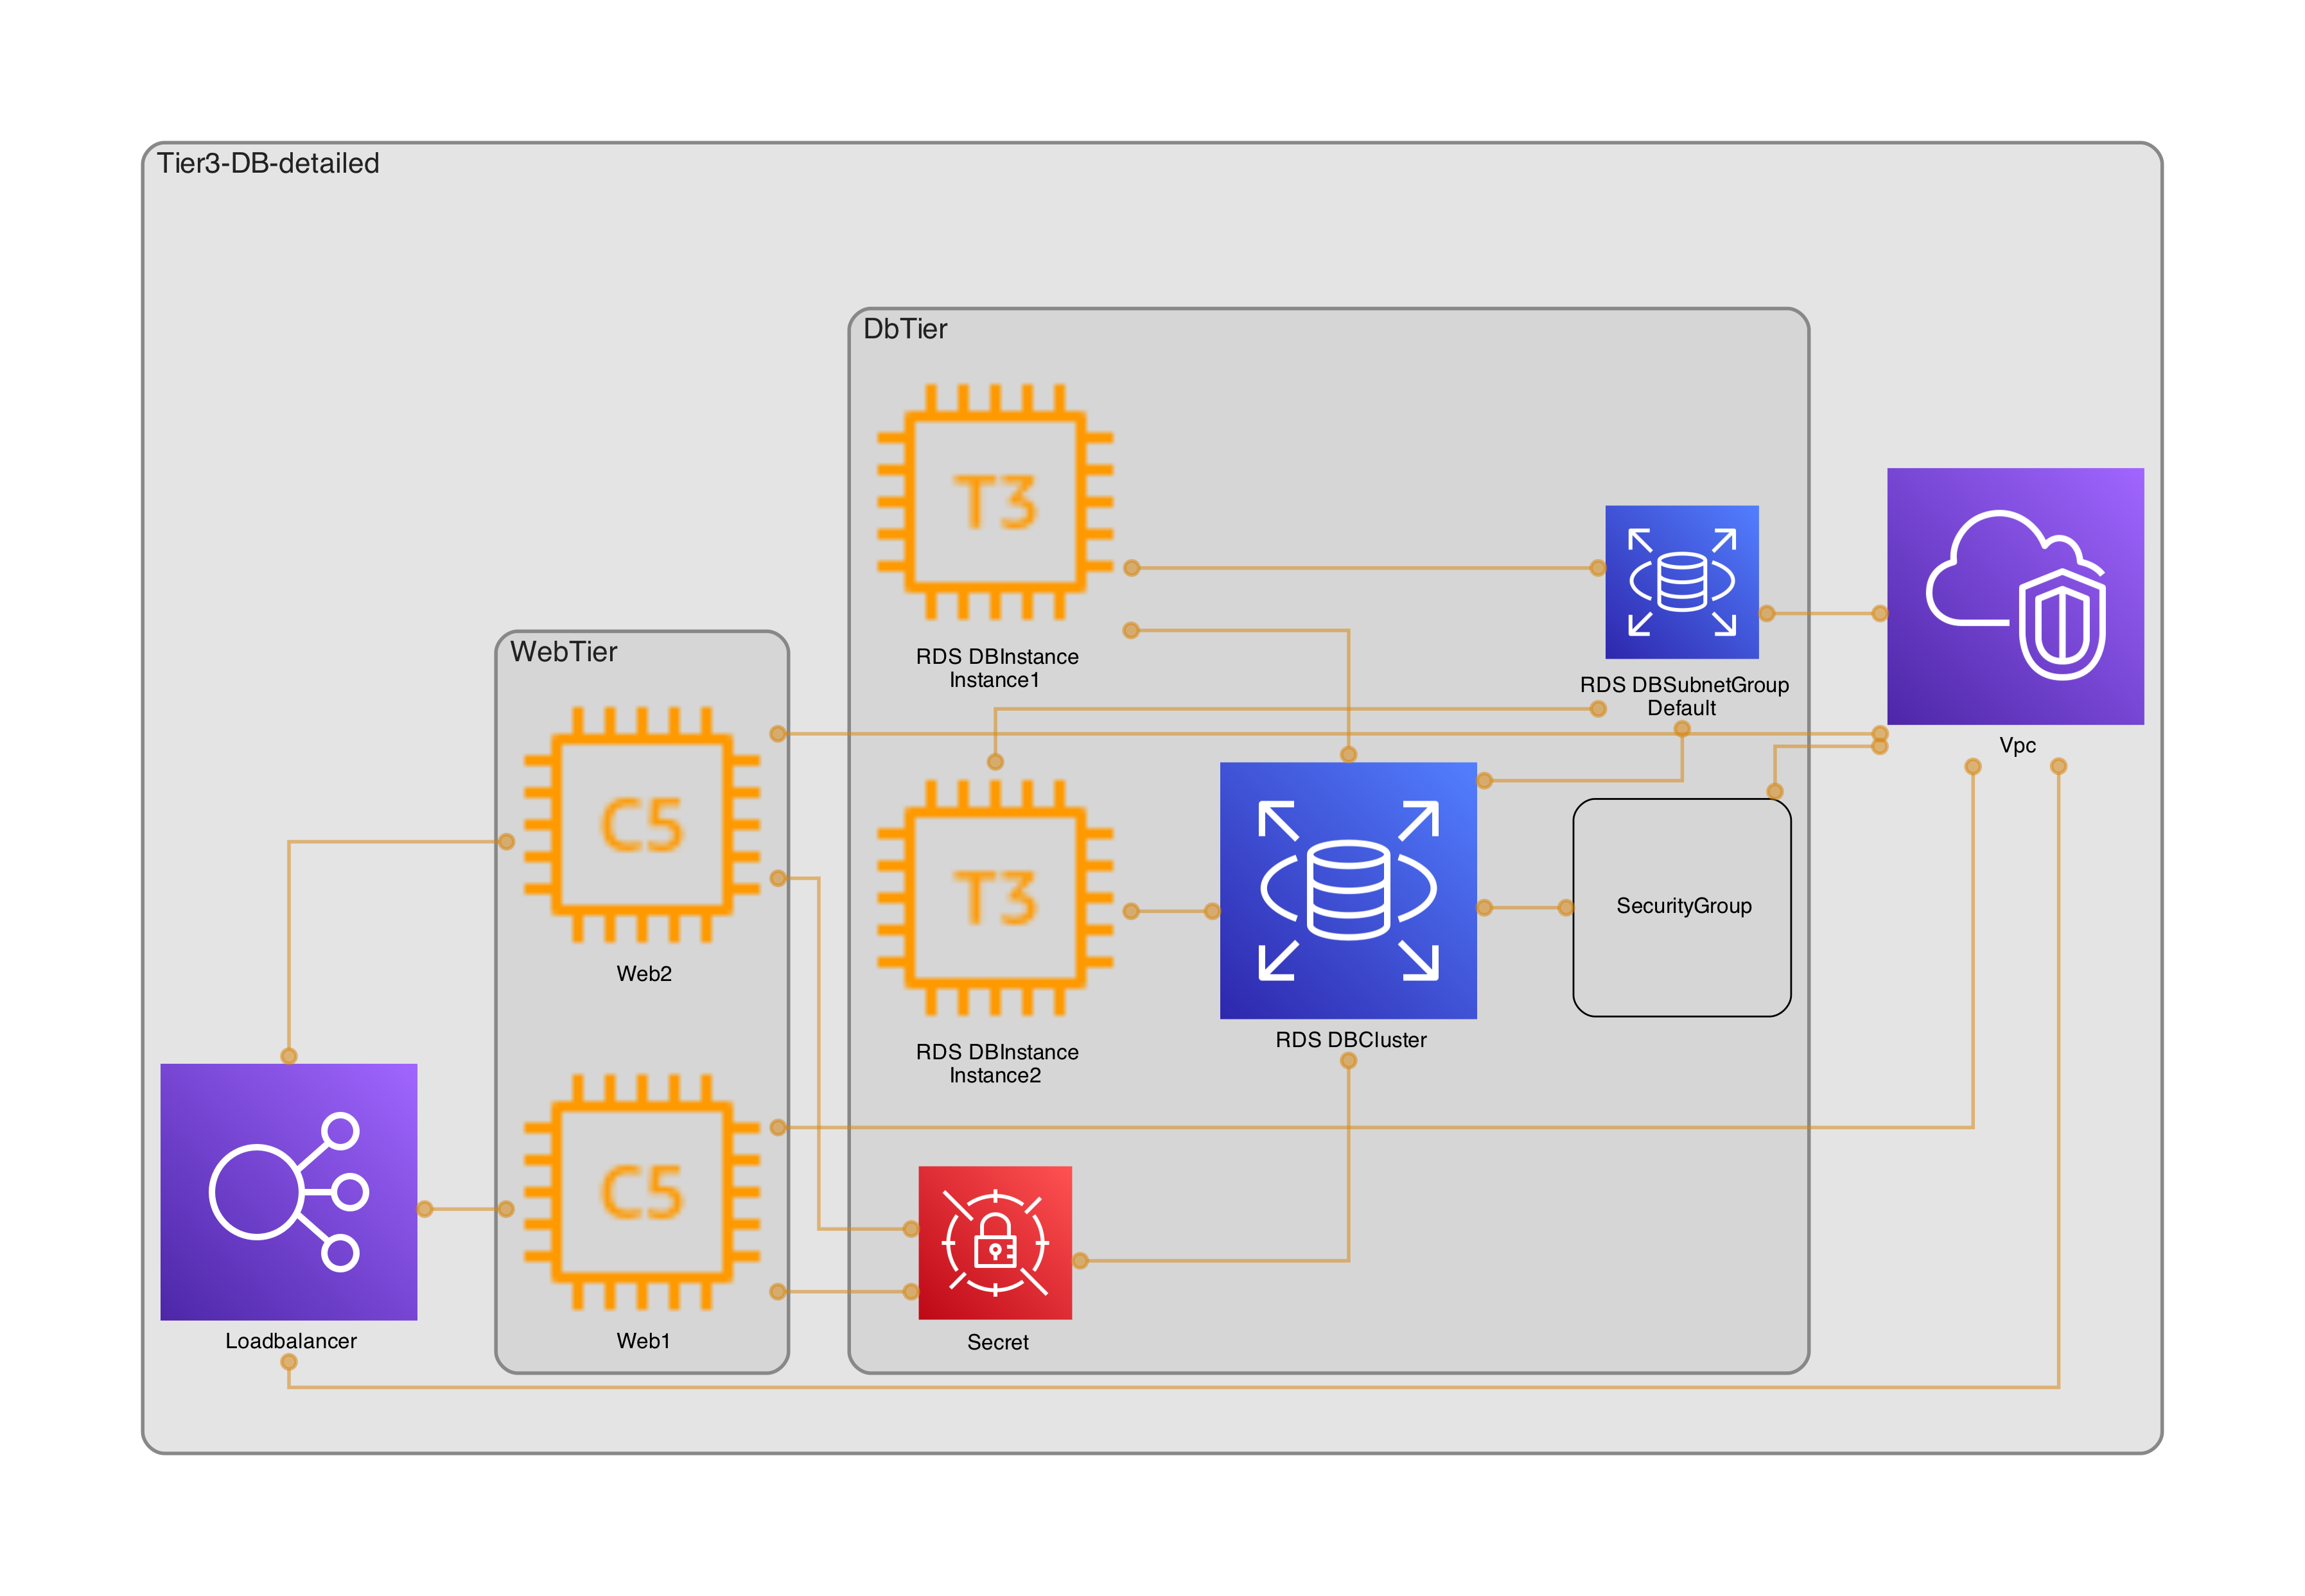Click the RDS DBCluster icon
Image resolution: width=2305 pixels, height=1596 pixels.
coord(1347,890)
